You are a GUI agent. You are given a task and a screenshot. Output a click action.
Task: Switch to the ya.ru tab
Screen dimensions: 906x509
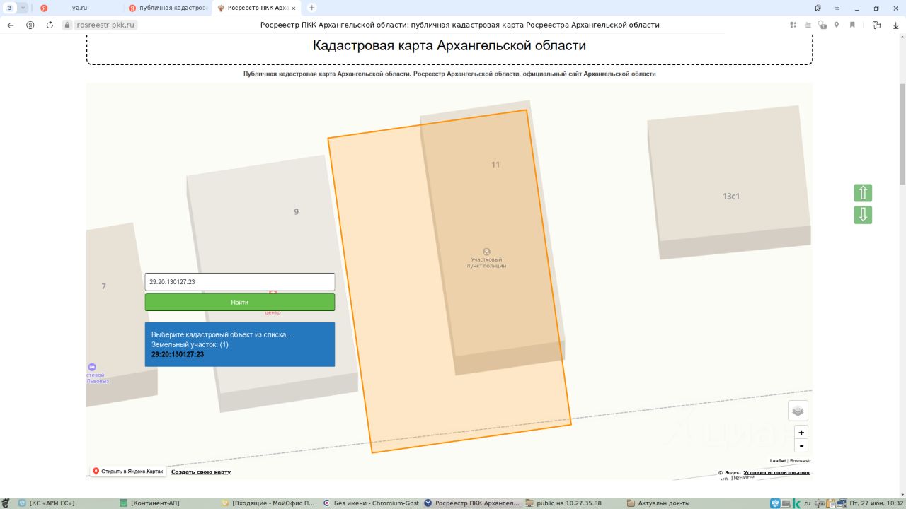[x=79, y=8]
